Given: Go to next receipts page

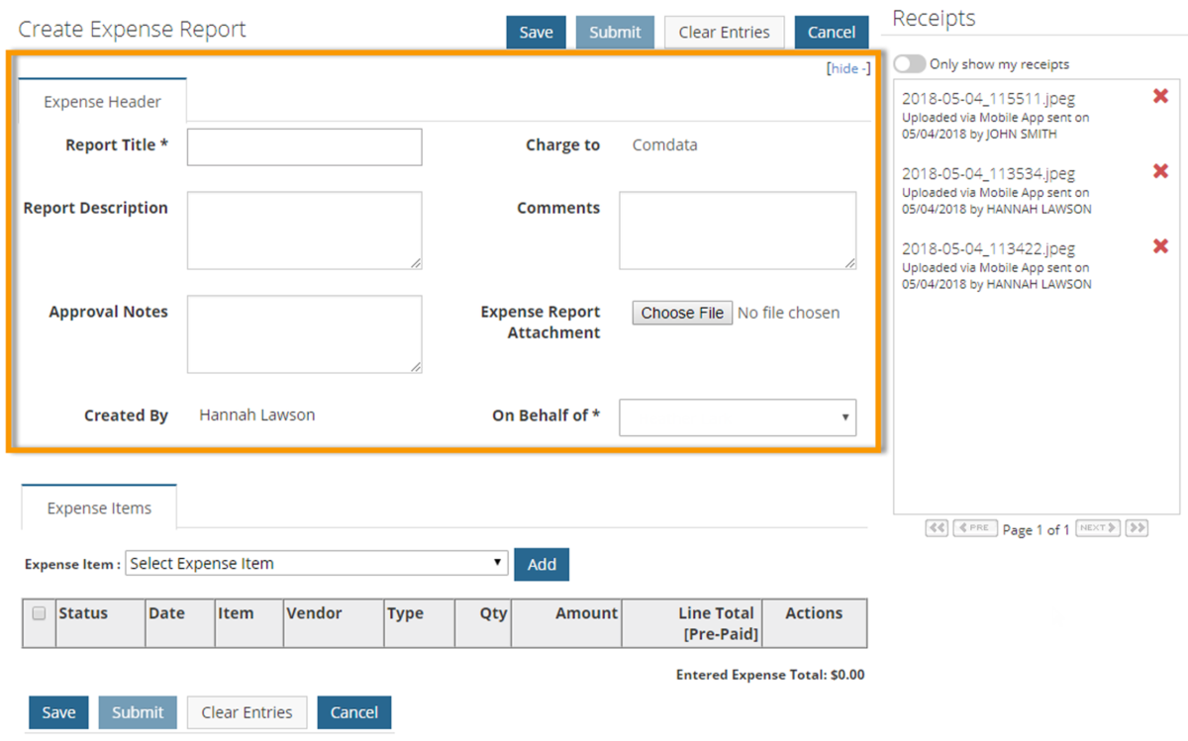Looking at the screenshot, I should tap(1097, 527).
